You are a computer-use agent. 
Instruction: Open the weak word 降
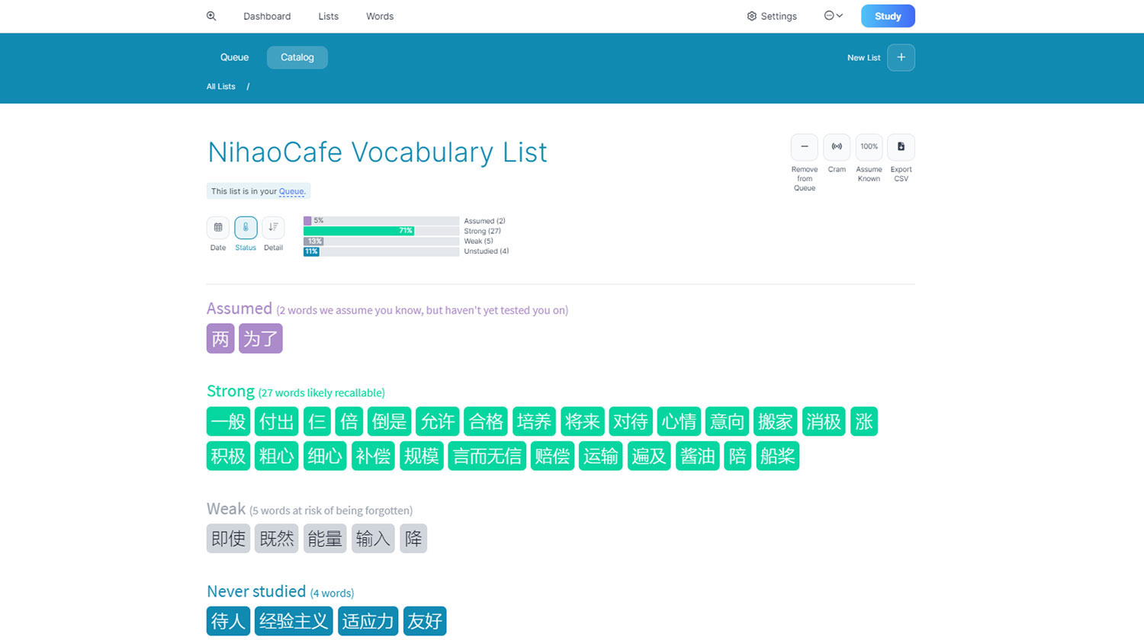413,539
